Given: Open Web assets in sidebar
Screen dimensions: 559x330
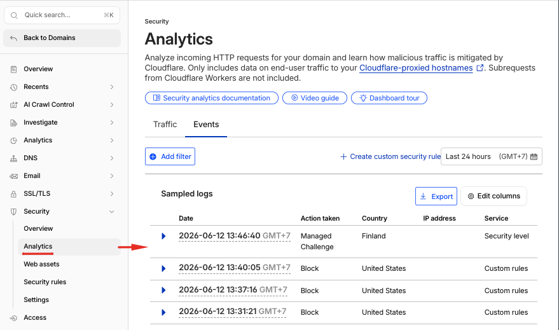Looking at the screenshot, I should [41, 264].
